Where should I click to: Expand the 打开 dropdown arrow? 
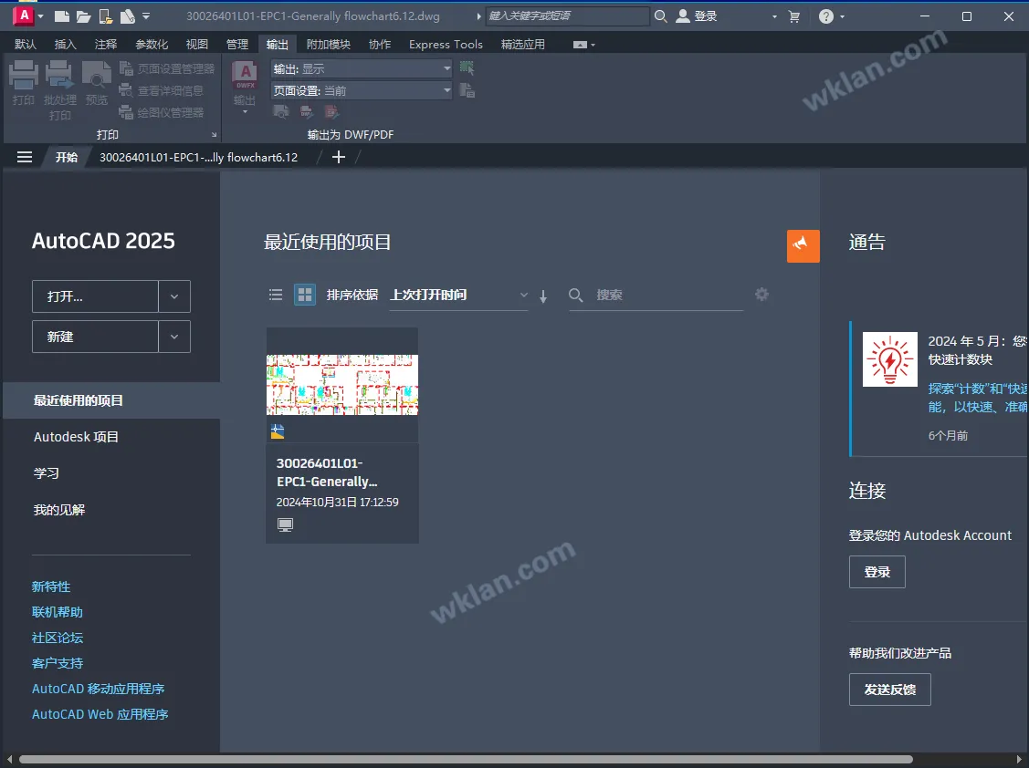point(174,296)
